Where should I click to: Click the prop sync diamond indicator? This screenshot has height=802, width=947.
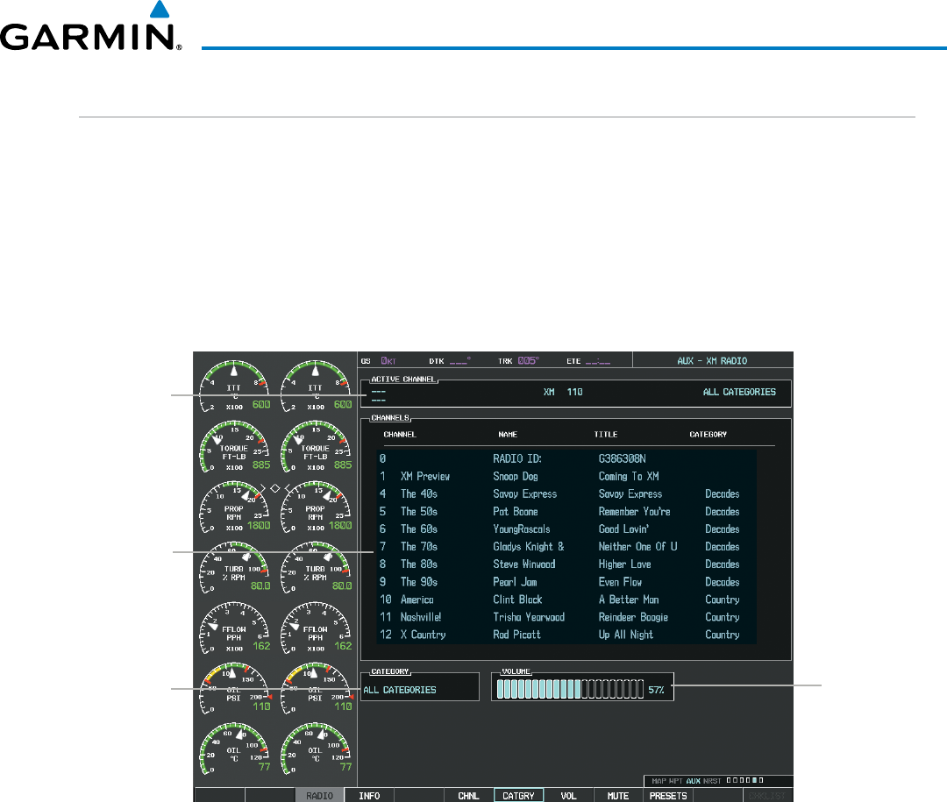pyautogui.click(x=274, y=488)
